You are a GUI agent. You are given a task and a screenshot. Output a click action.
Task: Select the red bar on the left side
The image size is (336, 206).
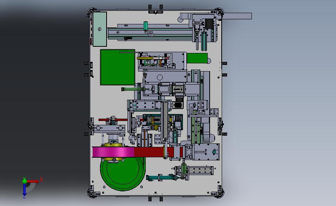point(113,120)
